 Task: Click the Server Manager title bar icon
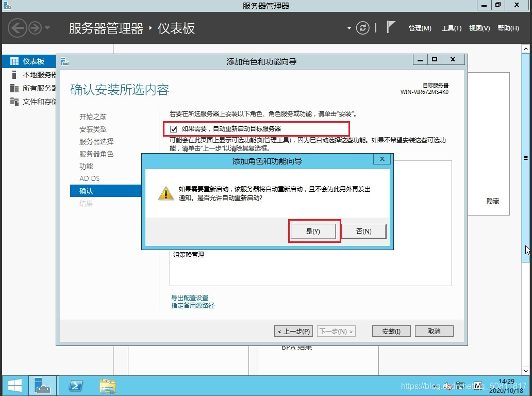[7, 6]
